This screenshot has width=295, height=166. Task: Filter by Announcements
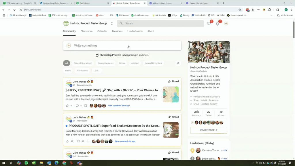pos(105,63)
